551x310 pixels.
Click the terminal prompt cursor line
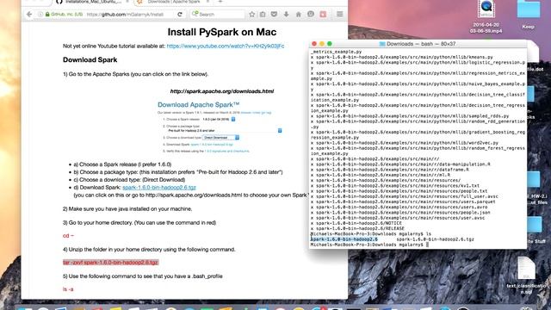click(x=369, y=245)
